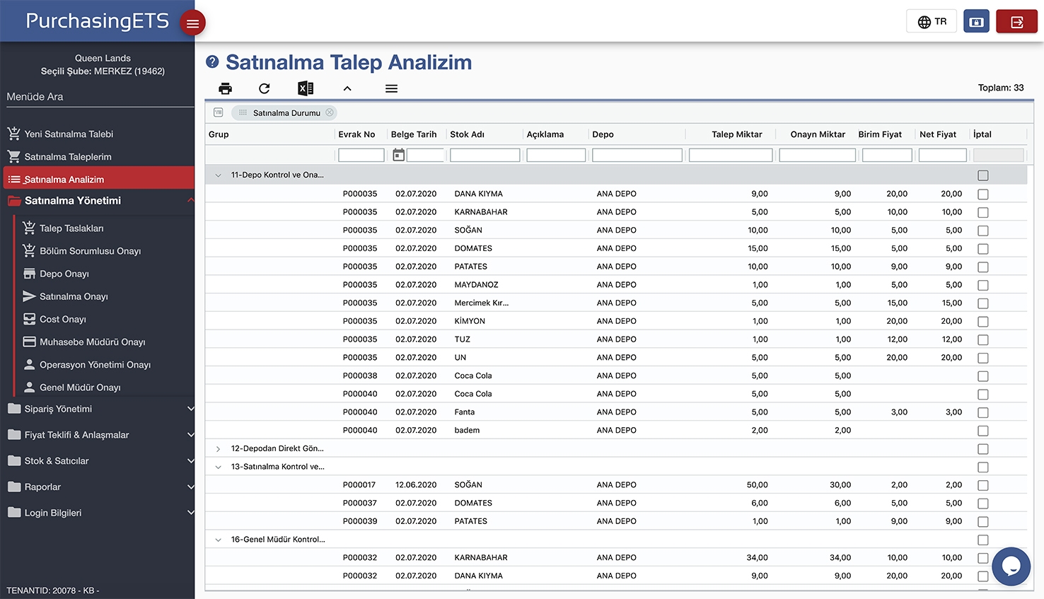Image resolution: width=1044 pixels, height=599 pixels.
Task: Click the red hamburger menu toggle button
Action: pyautogui.click(x=192, y=23)
